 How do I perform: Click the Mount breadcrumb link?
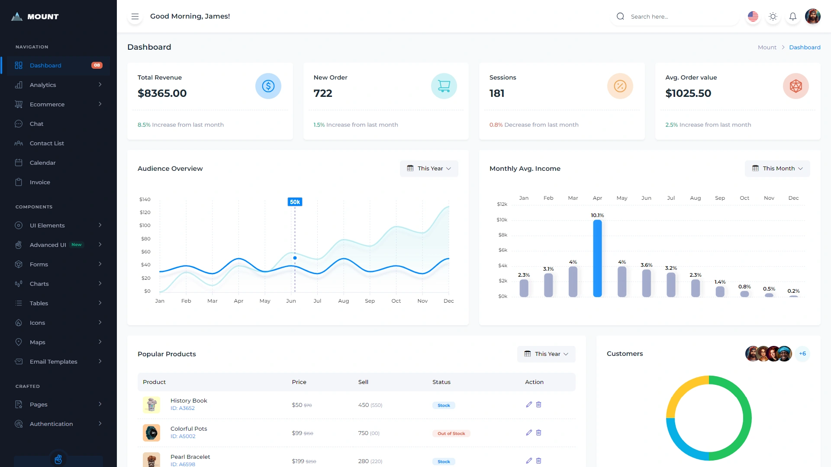(x=767, y=47)
